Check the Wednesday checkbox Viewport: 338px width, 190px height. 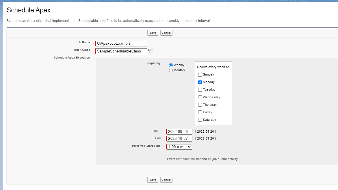click(200, 97)
